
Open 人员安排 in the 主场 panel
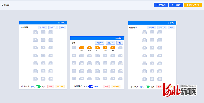pos(100,43)
